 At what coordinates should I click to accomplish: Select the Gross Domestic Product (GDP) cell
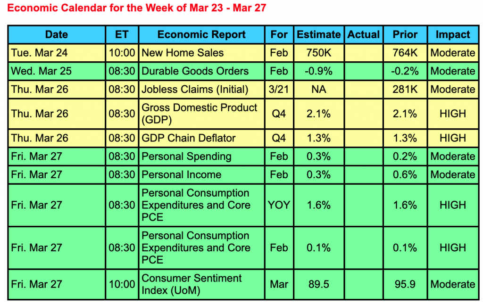click(200, 113)
